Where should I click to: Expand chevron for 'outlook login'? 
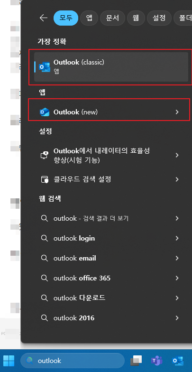click(x=177, y=238)
